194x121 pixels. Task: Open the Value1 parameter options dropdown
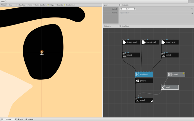point(192,9)
